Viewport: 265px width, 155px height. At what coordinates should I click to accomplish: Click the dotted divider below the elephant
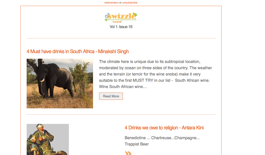pos(121,114)
